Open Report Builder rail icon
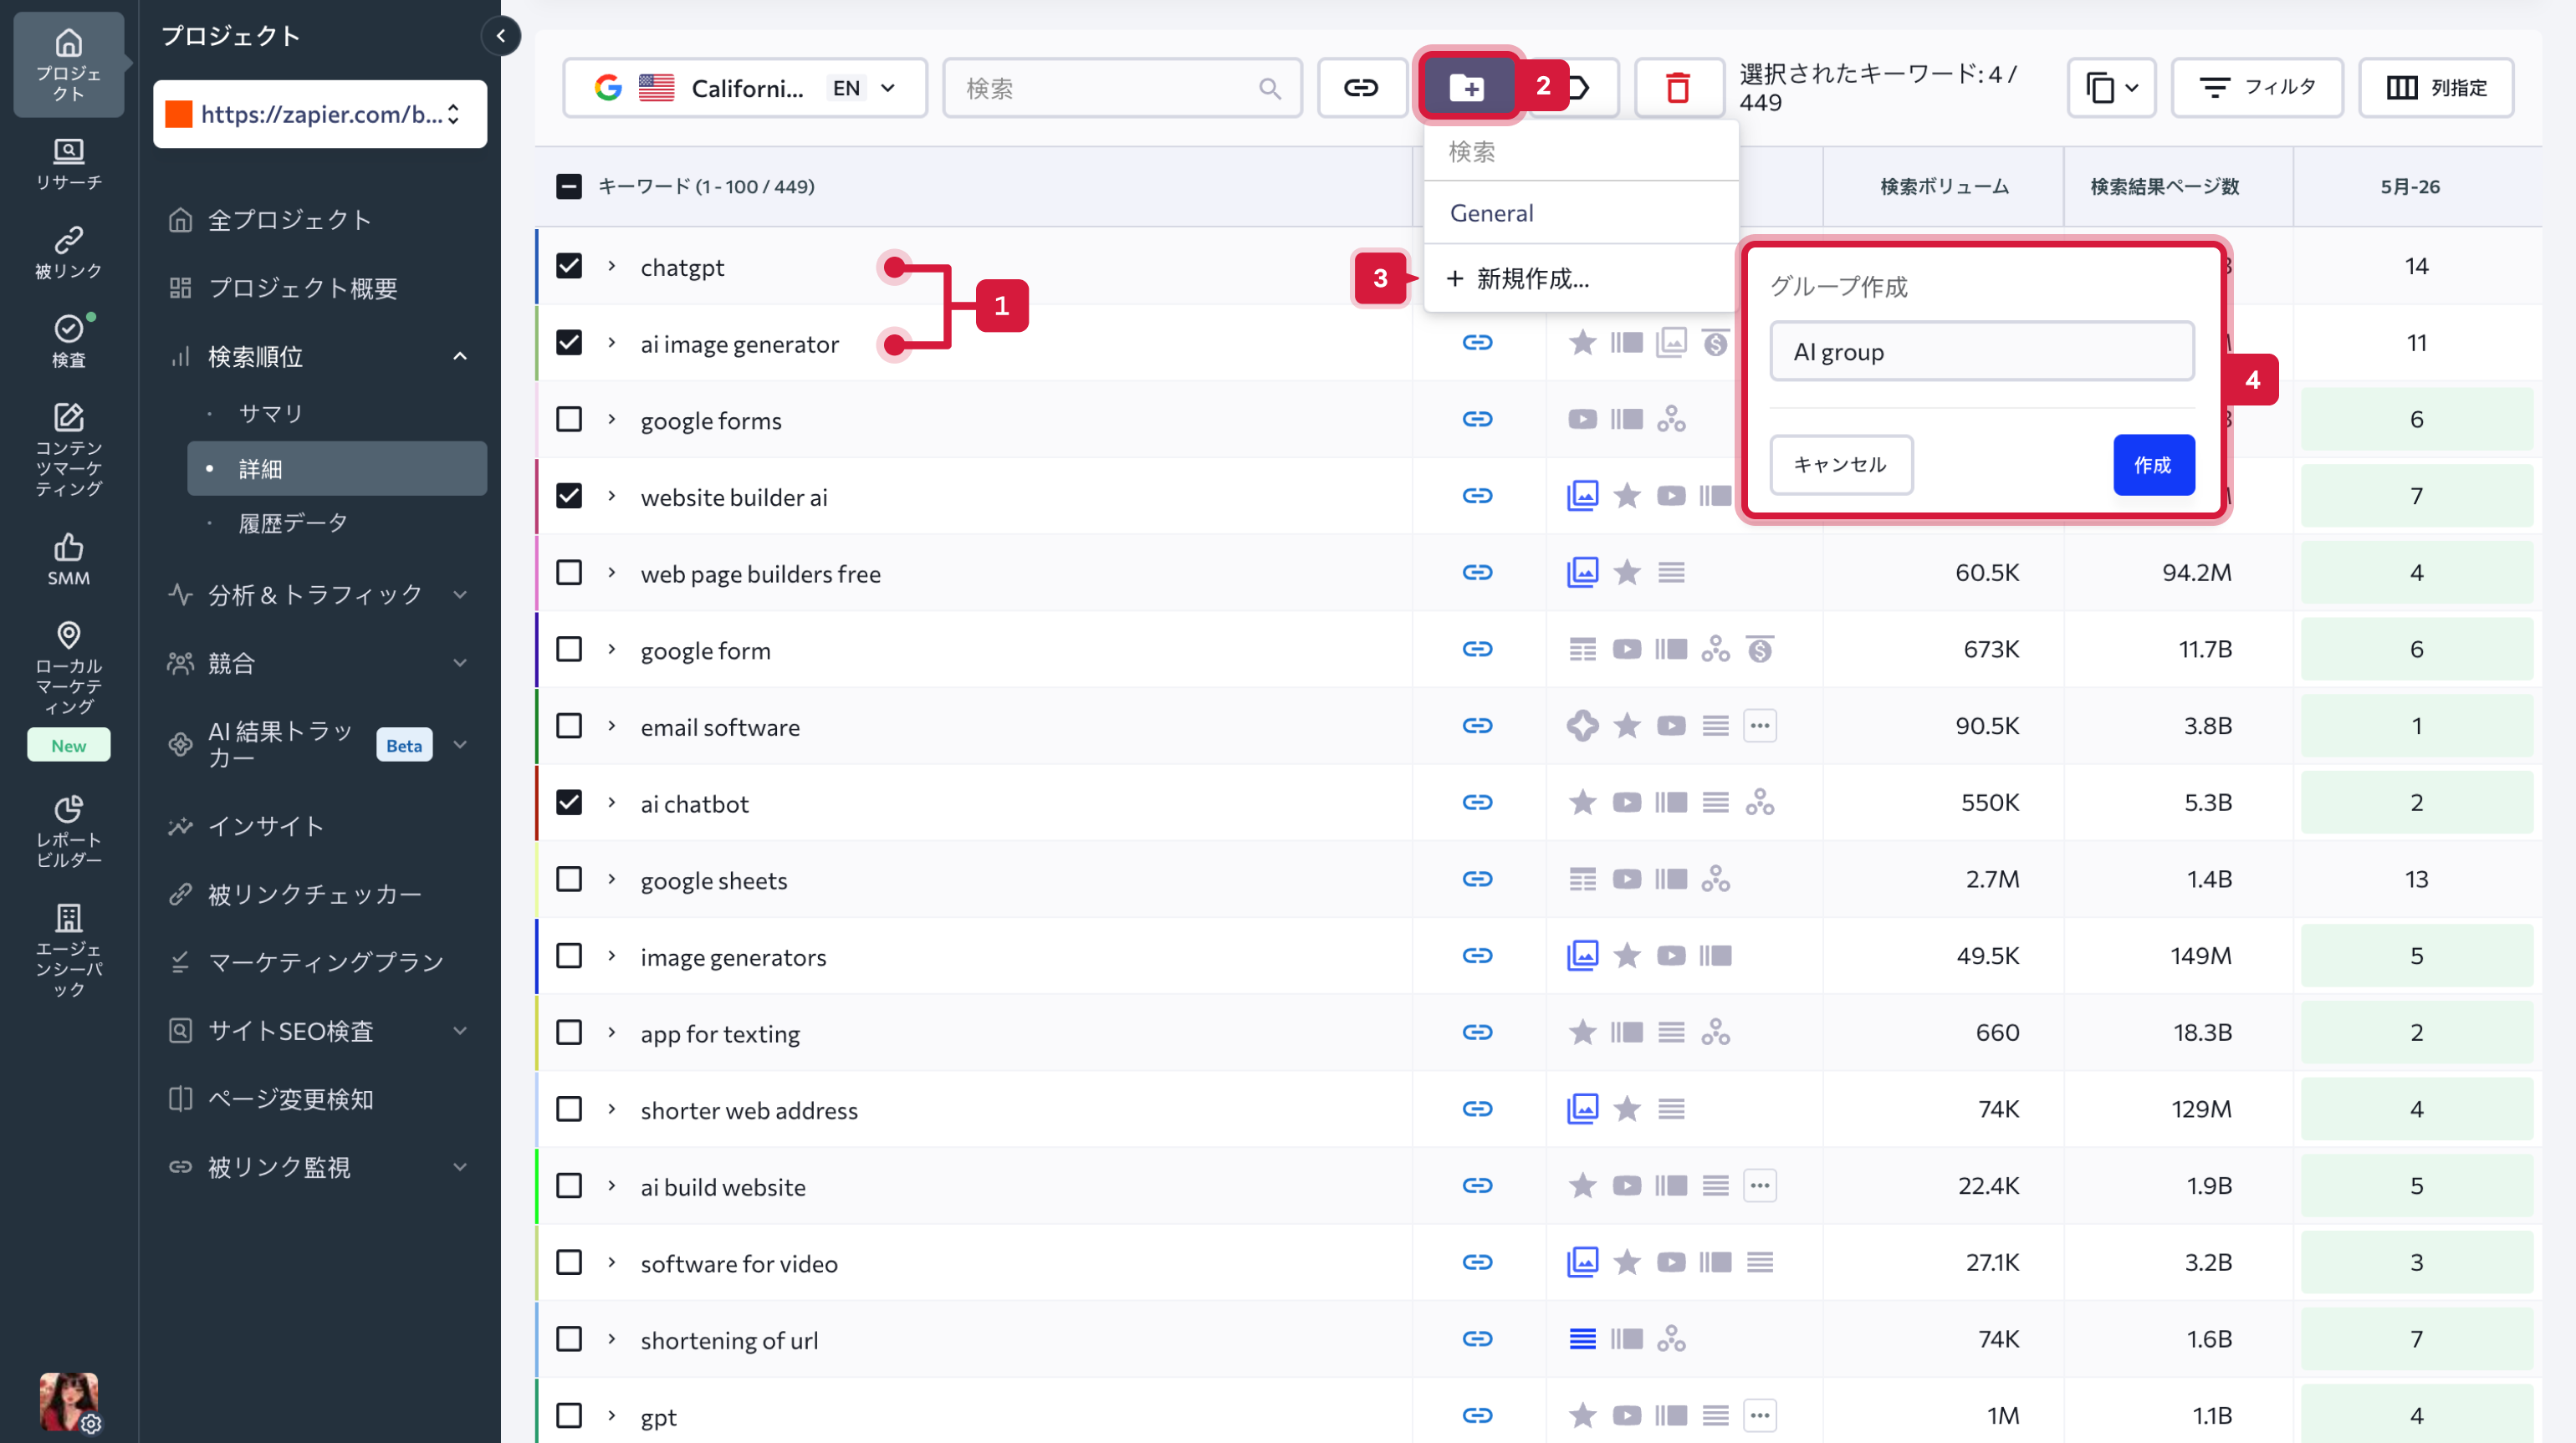The width and height of the screenshot is (2576, 1443). click(x=68, y=829)
